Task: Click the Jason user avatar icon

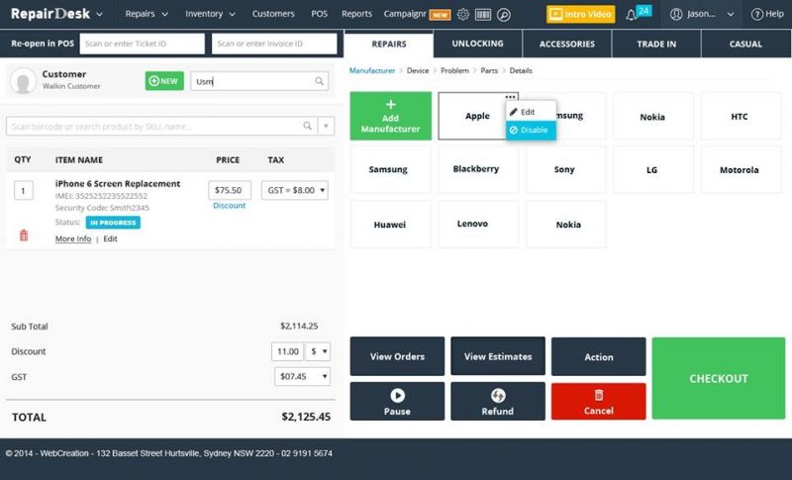Action: pyautogui.click(x=676, y=14)
